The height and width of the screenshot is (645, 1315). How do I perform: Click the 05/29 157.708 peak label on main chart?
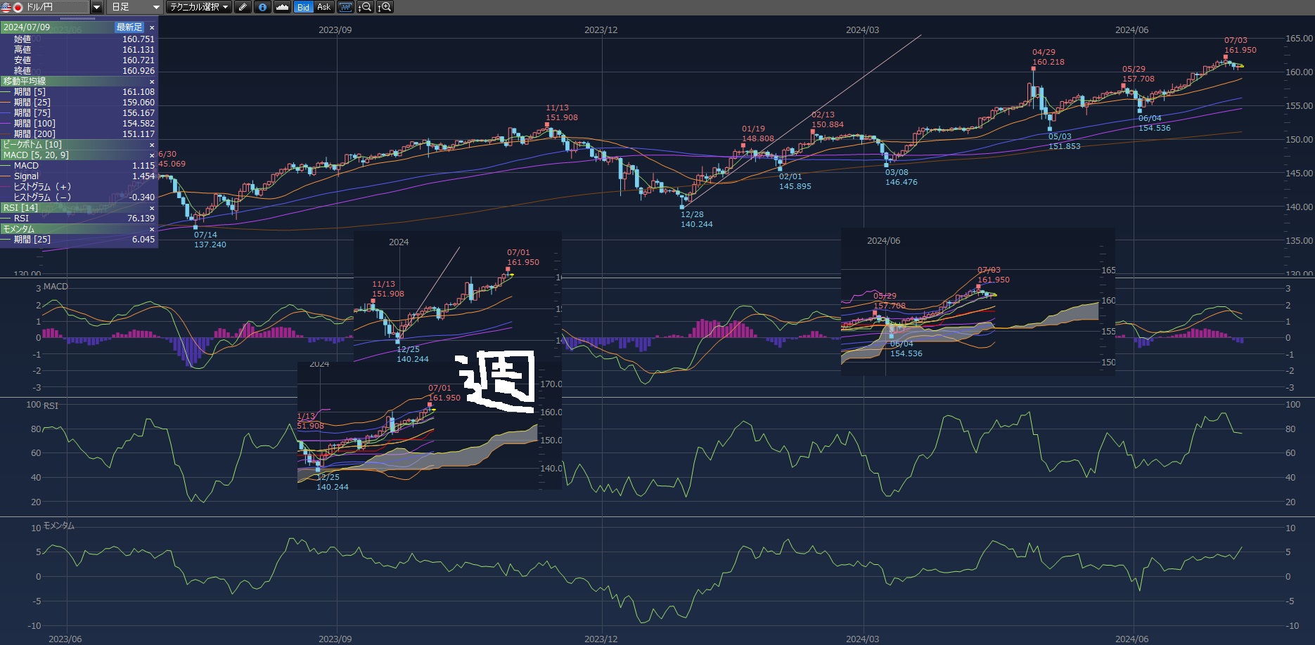coord(1138,74)
